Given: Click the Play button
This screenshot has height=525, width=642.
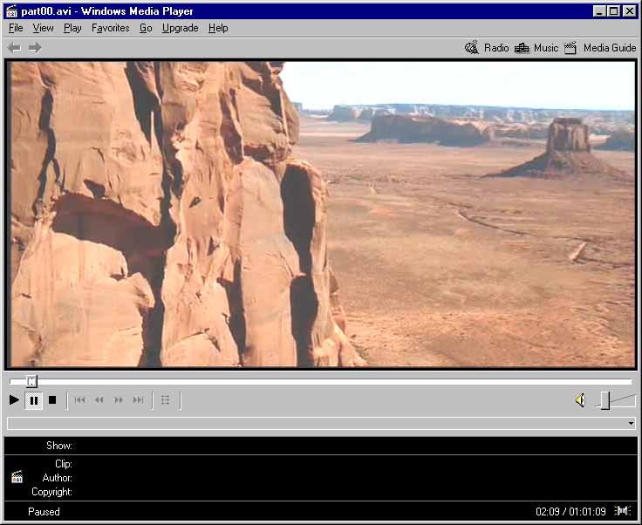Looking at the screenshot, I should [x=14, y=399].
